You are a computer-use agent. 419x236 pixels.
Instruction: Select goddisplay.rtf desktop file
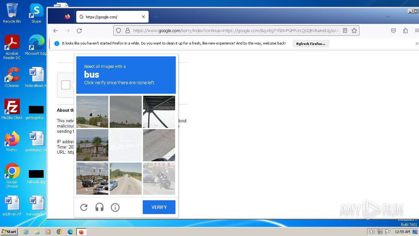(x=36, y=142)
